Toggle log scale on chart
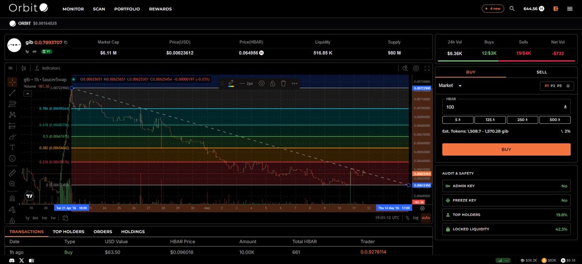The height and width of the screenshot is (264, 582). coord(415,218)
